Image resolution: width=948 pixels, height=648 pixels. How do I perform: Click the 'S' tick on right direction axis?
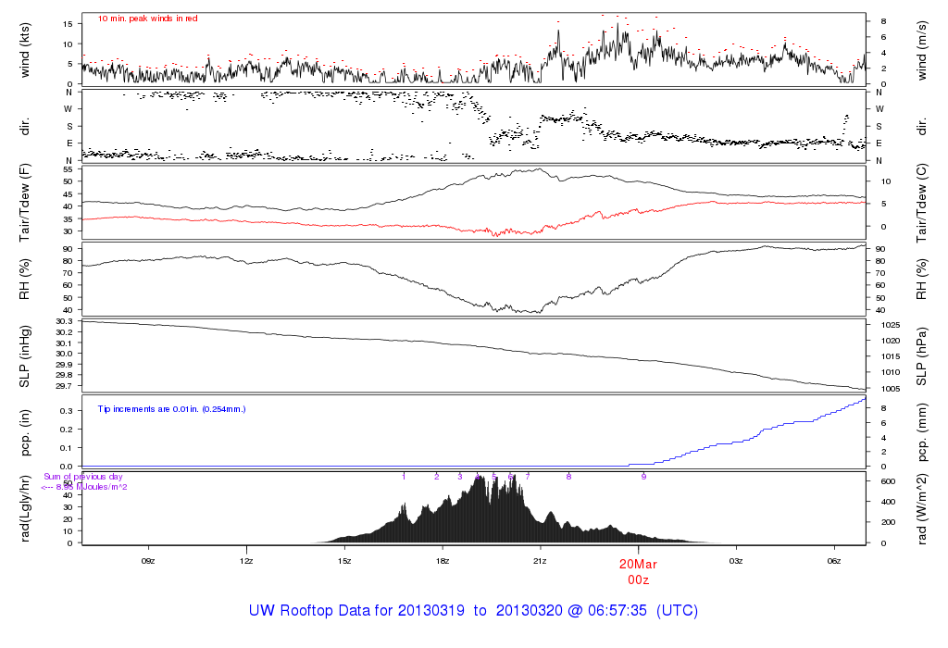coord(879,126)
